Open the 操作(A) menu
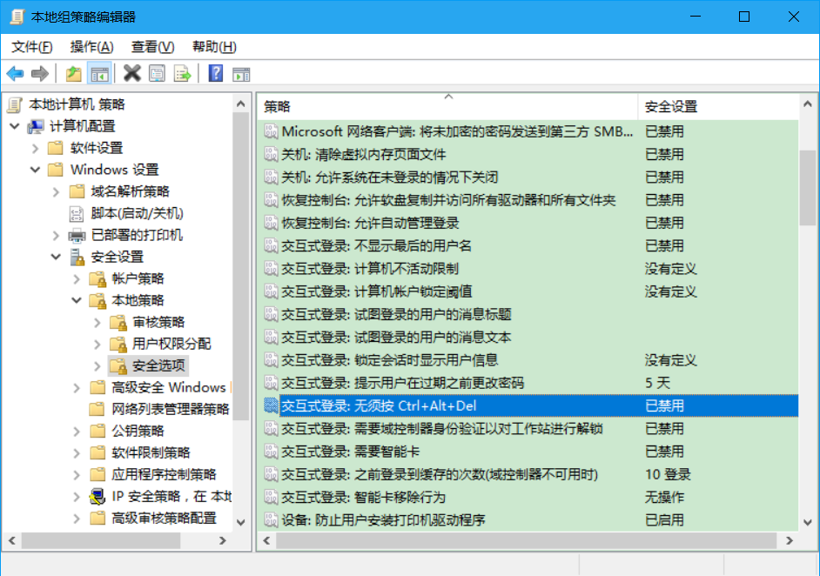The image size is (820, 576). click(x=91, y=47)
